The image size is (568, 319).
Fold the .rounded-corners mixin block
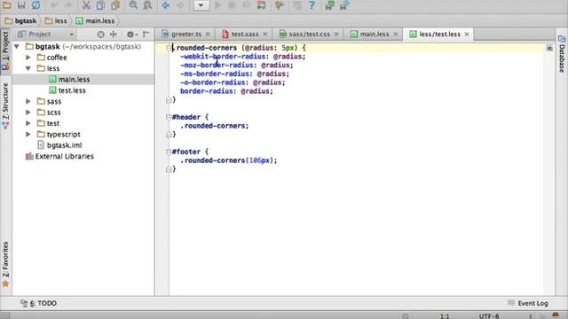click(x=169, y=48)
